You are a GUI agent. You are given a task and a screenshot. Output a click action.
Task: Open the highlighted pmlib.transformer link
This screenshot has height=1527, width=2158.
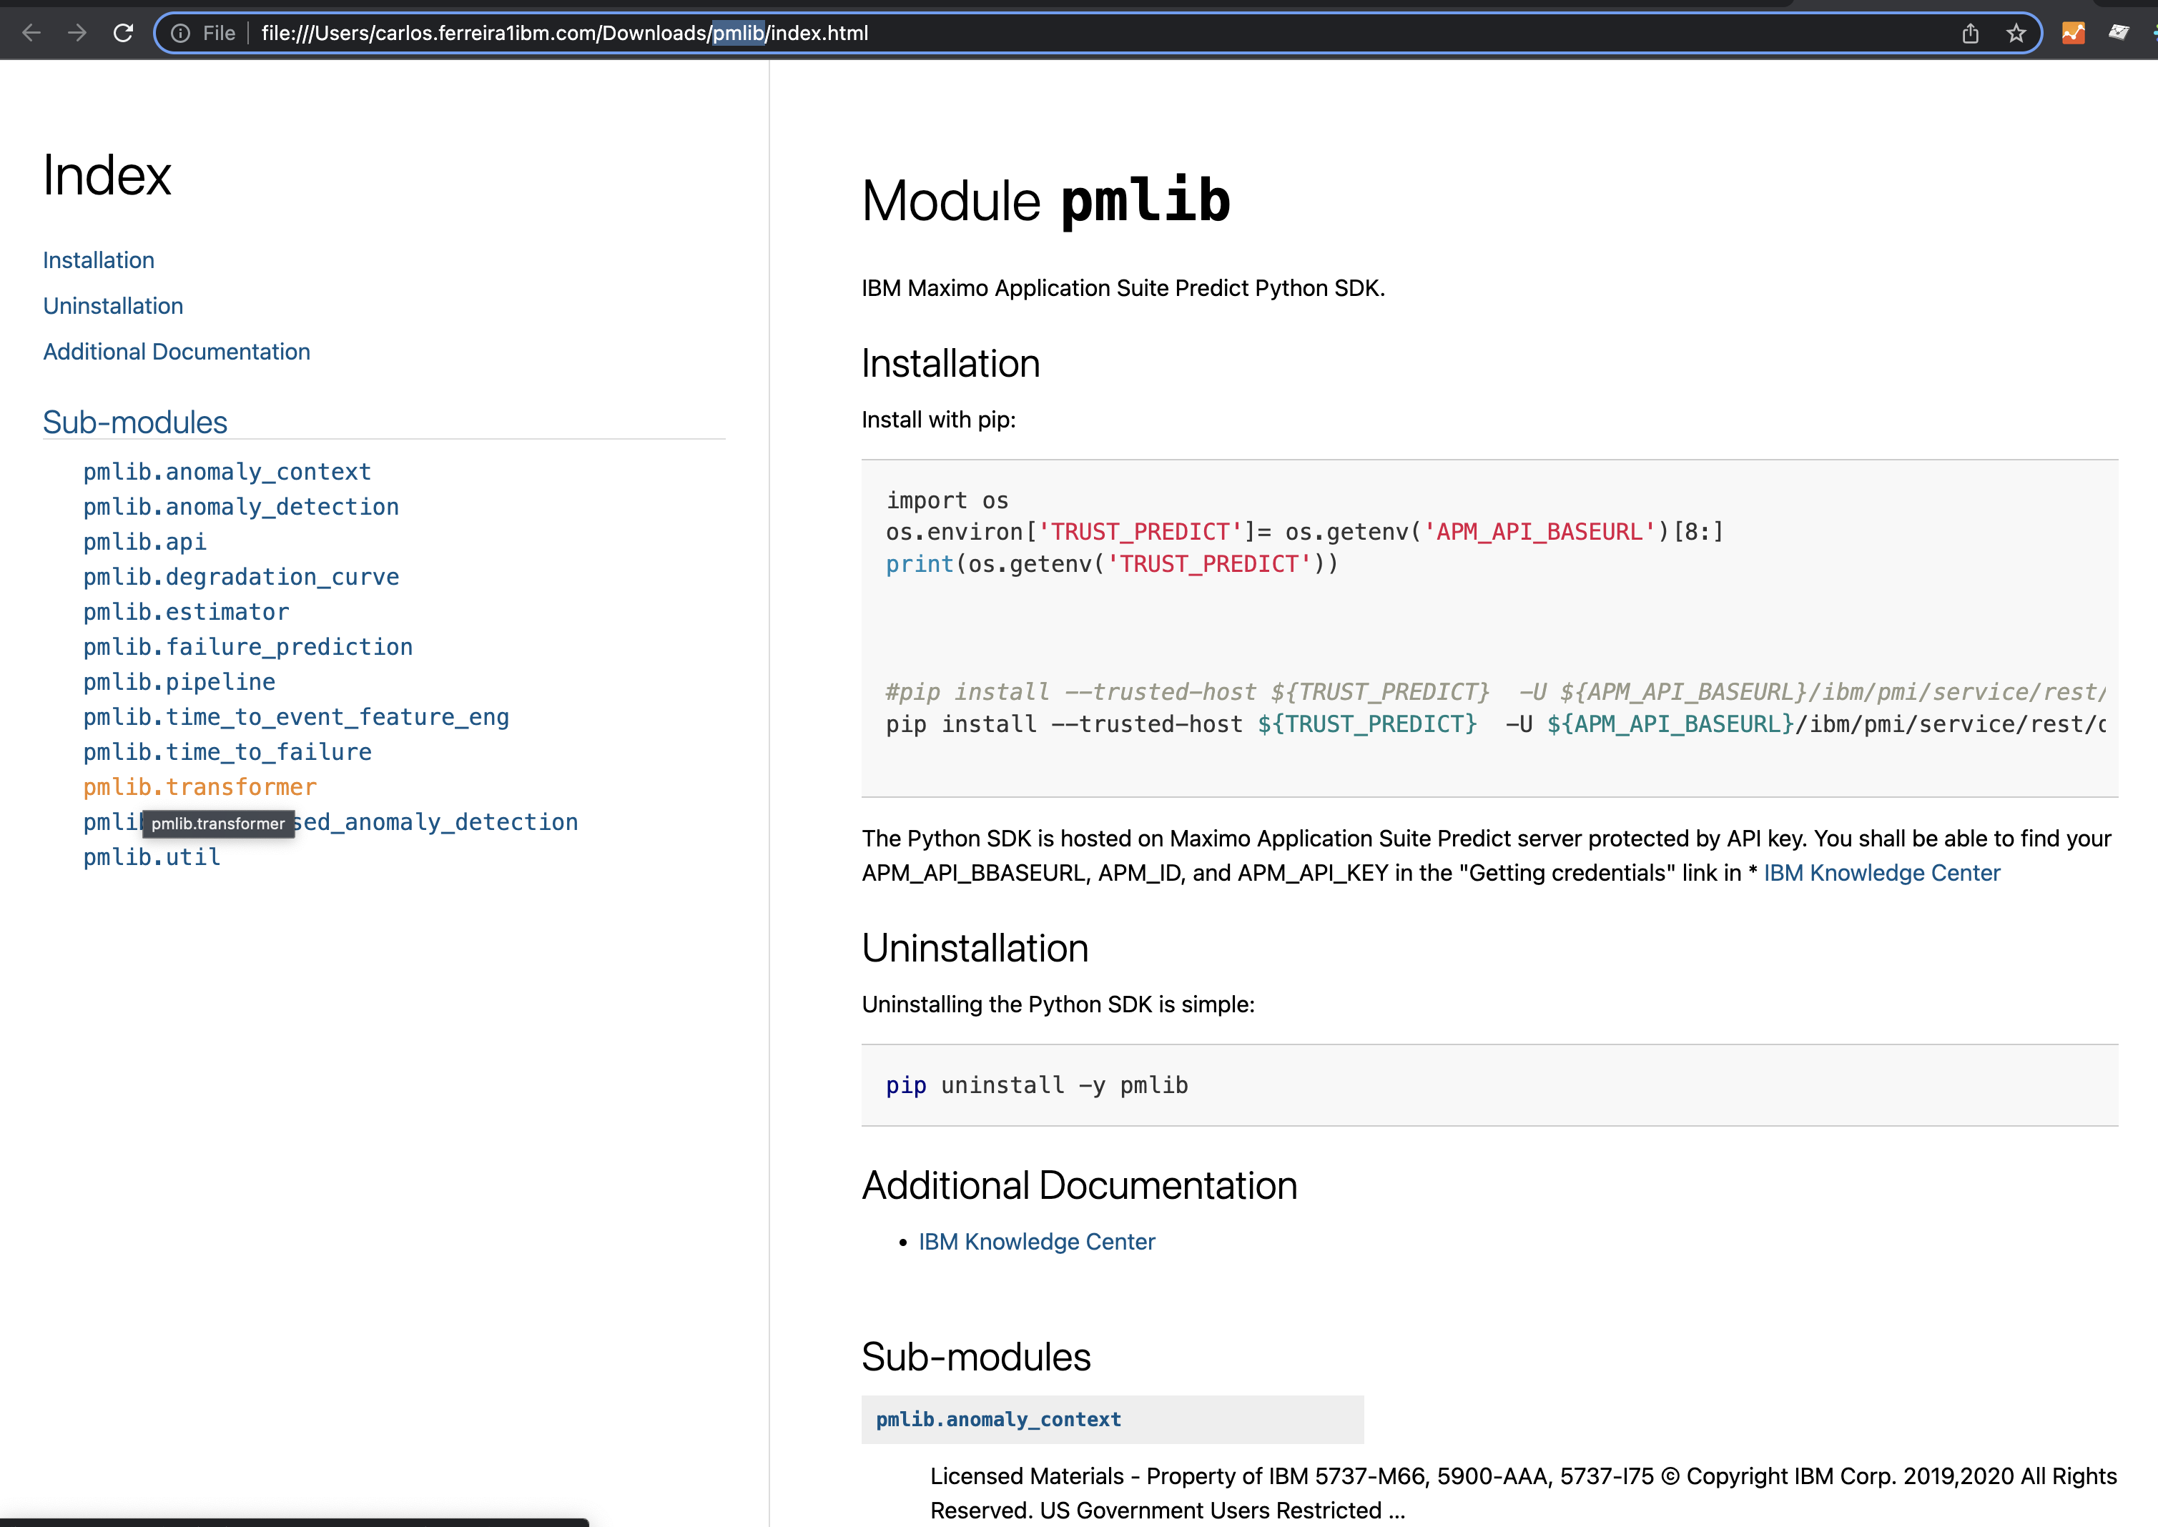point(199,786)
